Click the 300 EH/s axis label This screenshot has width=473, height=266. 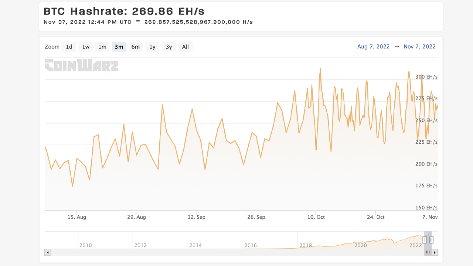[426, 77]
